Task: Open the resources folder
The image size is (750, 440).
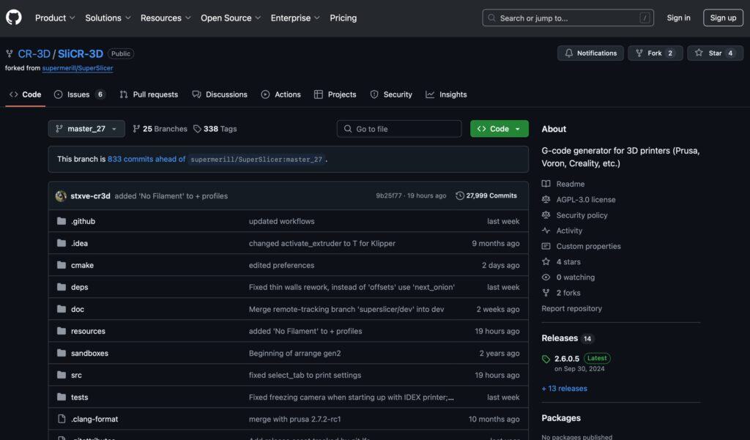Action: coord(88,331)
